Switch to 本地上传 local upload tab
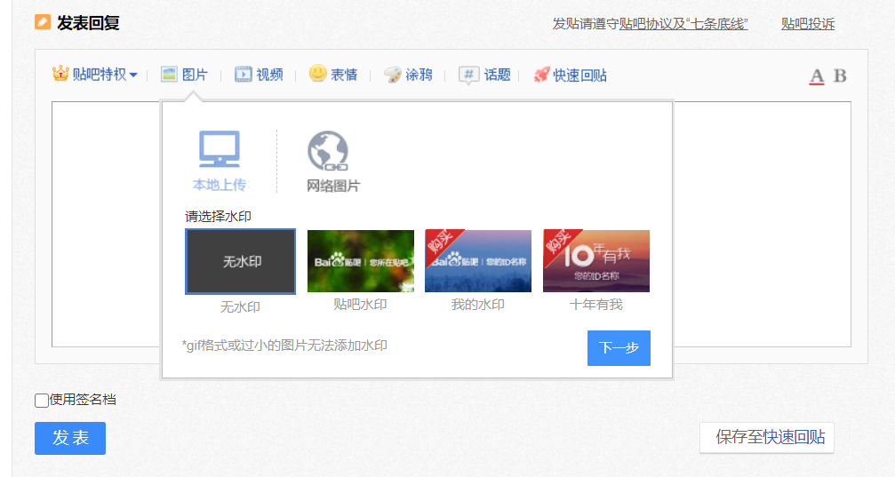This screenshot has width=895, height=477. 220,161
